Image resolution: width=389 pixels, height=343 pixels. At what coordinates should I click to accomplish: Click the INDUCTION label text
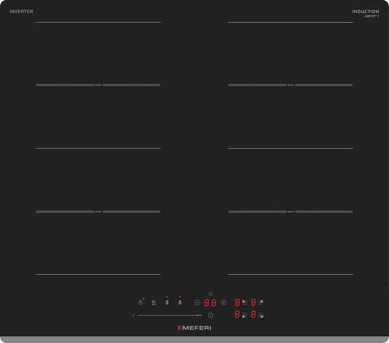pos(365,12)
